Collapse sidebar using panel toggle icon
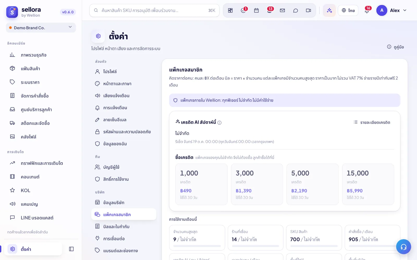This screenshot has width=417, height=260. (71, 249)
